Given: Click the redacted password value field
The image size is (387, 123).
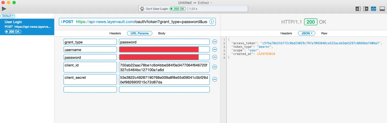Looking at the screenshot, I should pyautogui.click(x=164, y=57).
